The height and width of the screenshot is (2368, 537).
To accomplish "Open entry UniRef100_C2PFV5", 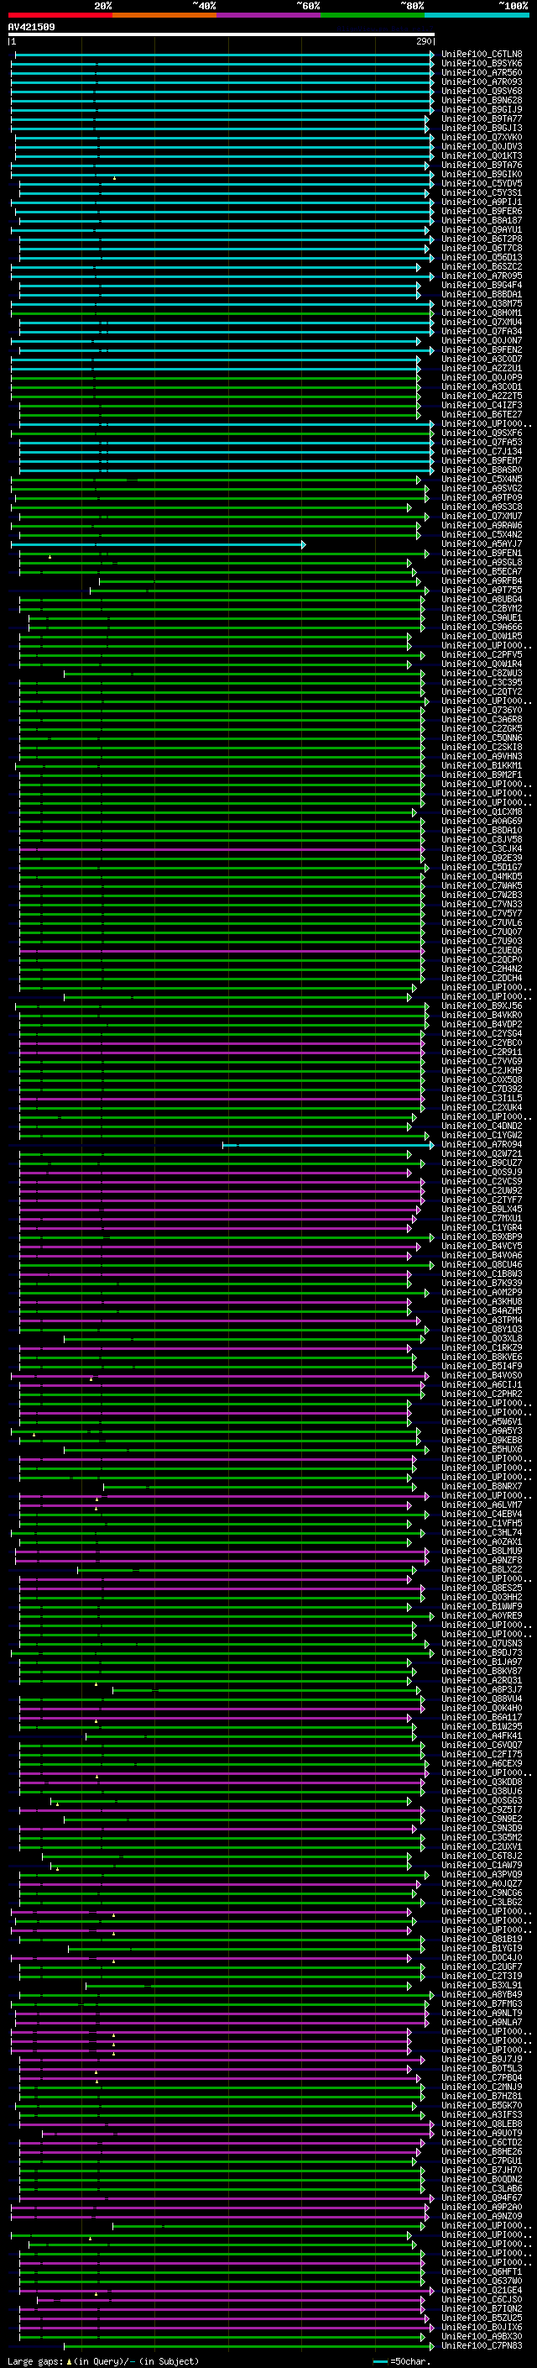I will (481, 655).
